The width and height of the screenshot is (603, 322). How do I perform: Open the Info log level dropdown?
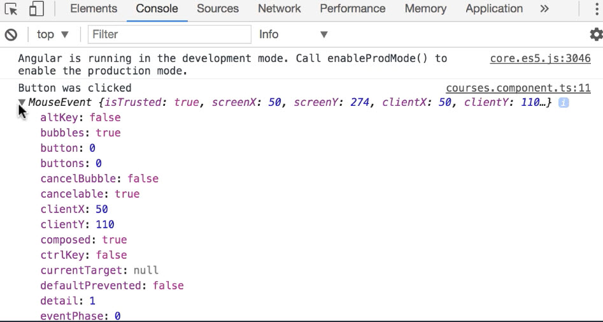click(293, 34)
